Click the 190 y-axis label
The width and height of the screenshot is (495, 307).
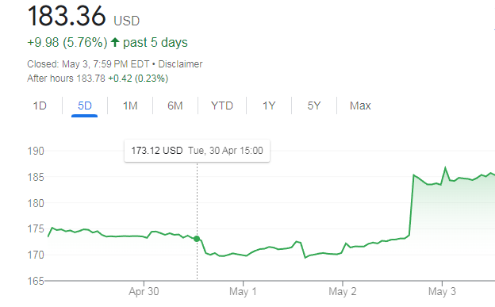[x=36, y=151]
